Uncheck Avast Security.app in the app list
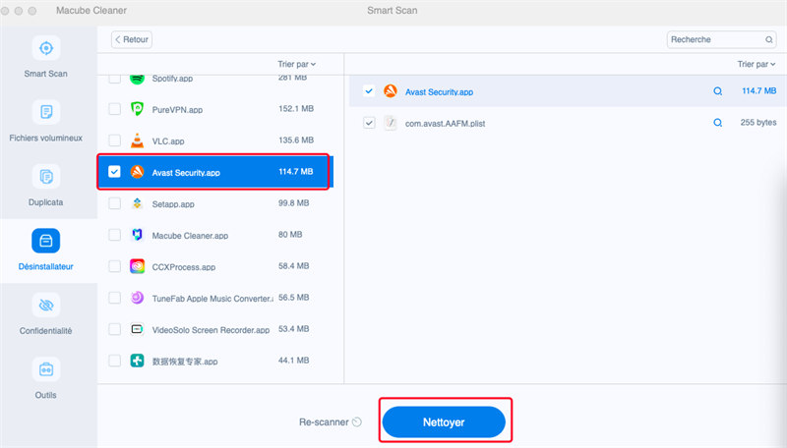Viewport: 787px width, 448px height. pos(114,172)
